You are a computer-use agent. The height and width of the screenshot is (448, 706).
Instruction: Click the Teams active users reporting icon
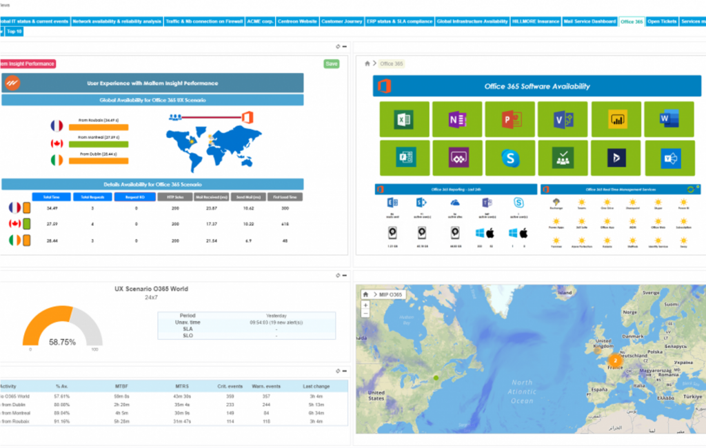487,203
